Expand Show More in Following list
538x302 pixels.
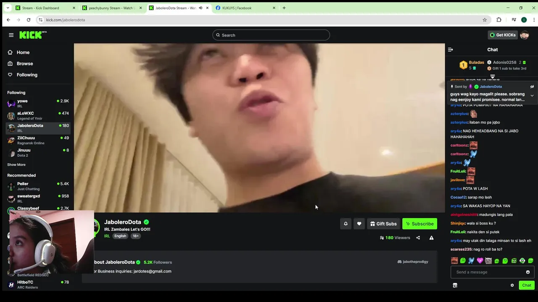coord(16,165)
